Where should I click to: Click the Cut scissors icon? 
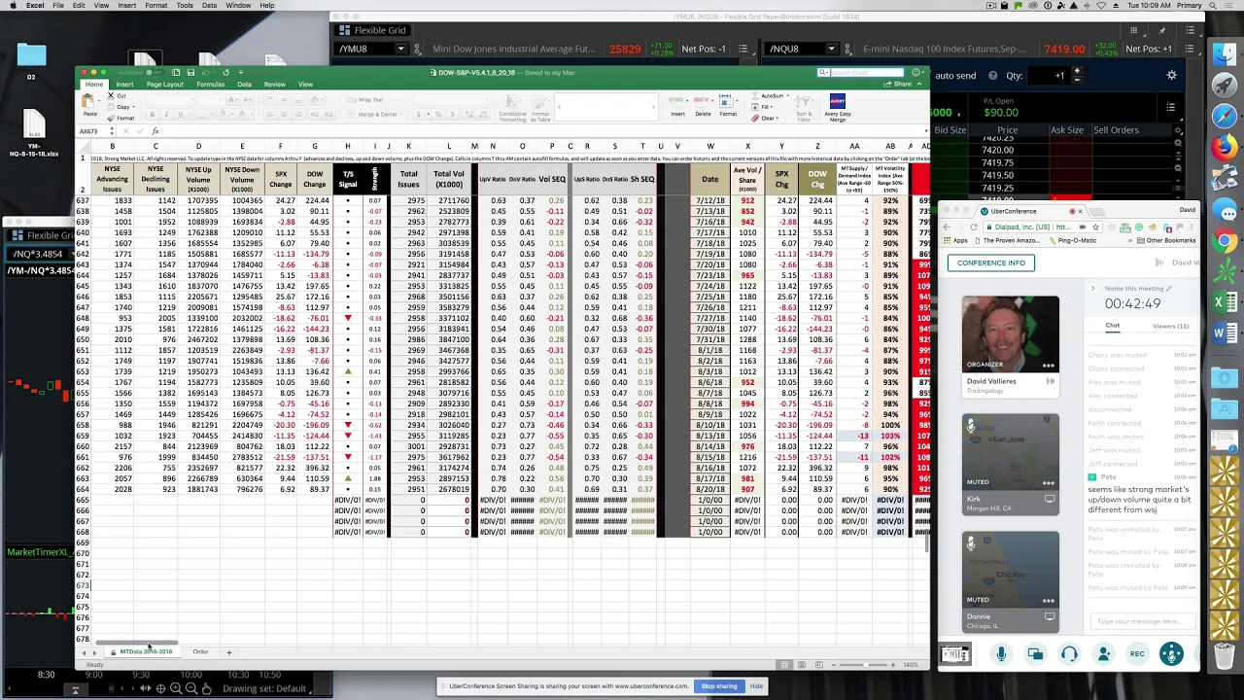pyautogui.click(x=110, y=96)
